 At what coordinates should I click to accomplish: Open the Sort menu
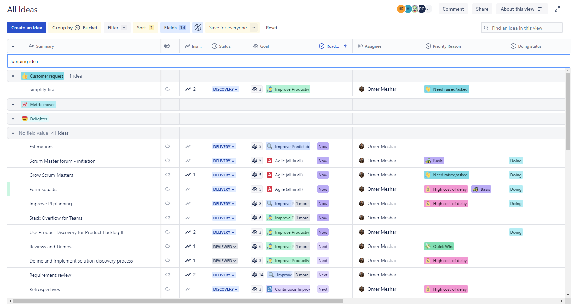(145, 28)
